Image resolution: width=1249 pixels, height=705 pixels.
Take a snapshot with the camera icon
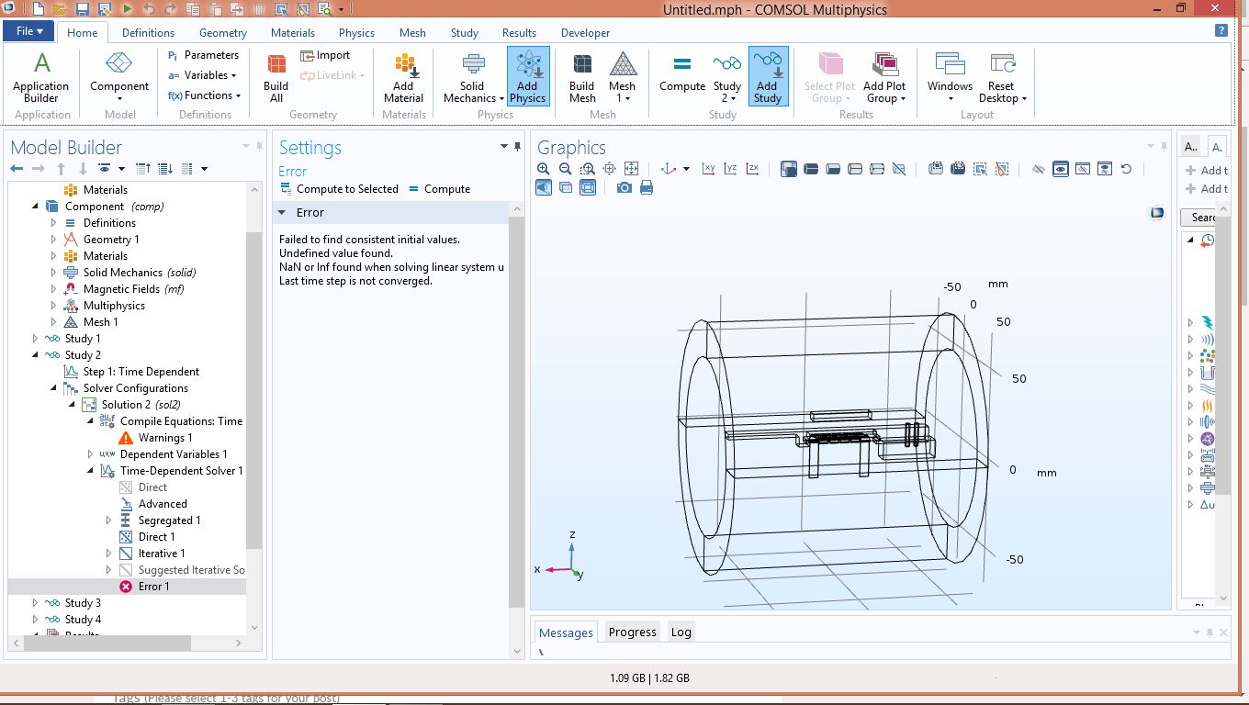click(624, 187)
